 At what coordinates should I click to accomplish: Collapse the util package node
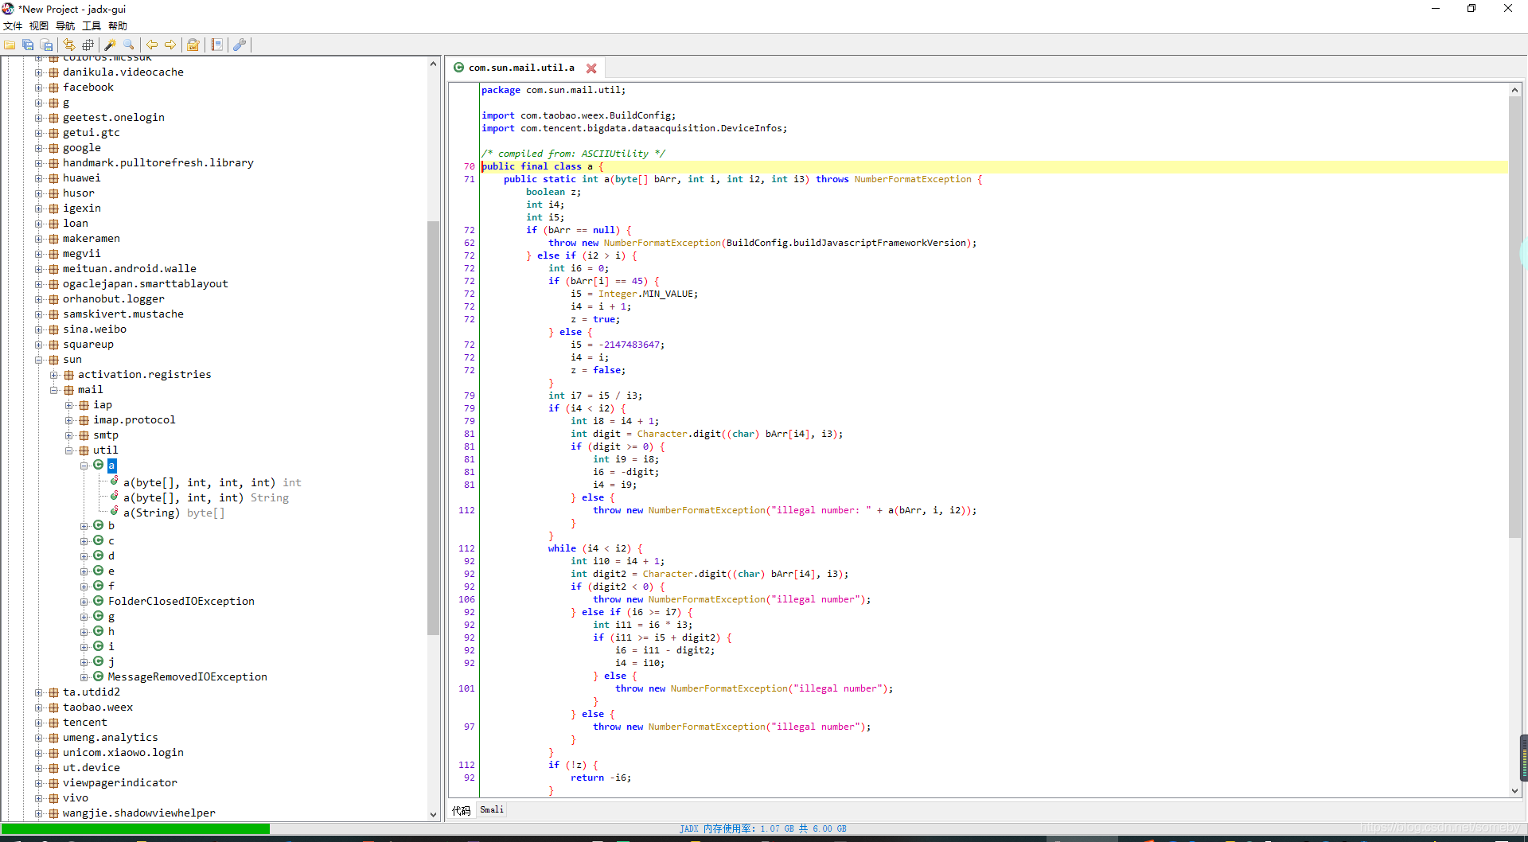pyautogui.click(x=68, y=450)
